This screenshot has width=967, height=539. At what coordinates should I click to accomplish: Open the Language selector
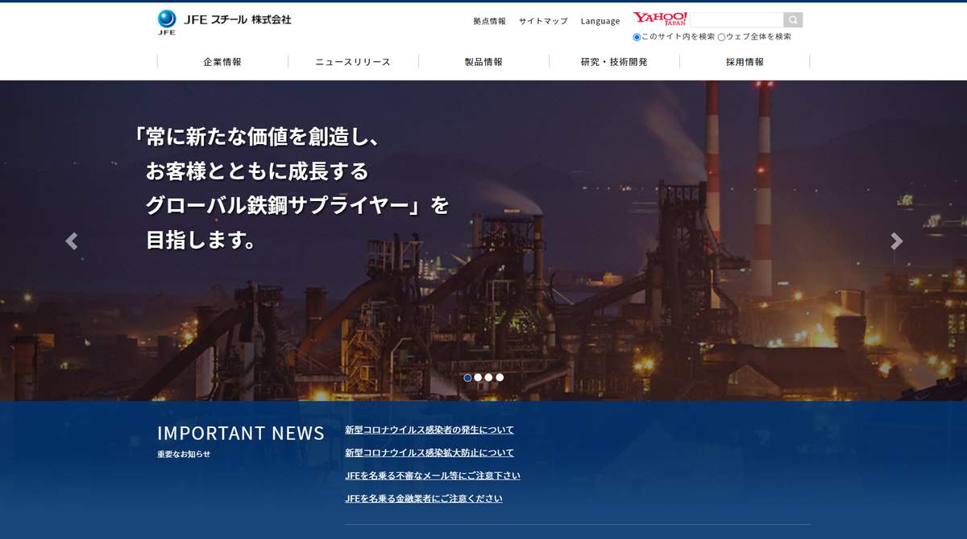[x=600, y=21]
